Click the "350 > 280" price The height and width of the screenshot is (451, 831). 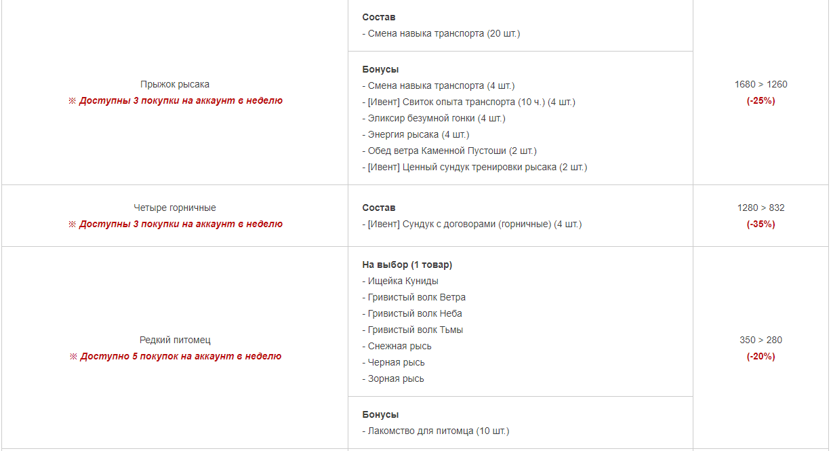coord(761,340)
